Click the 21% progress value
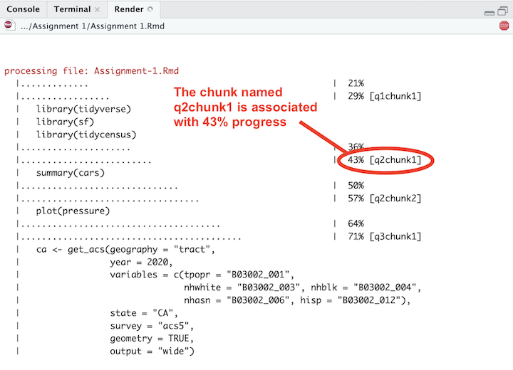513x370 pixels. (356, 83)
